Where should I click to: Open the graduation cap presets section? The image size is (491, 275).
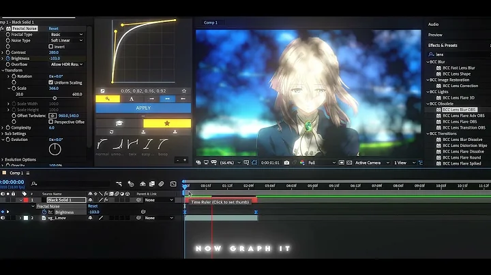(x=119, y=123)
